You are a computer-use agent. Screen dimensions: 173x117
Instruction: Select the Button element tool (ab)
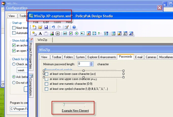pos(58,34)
